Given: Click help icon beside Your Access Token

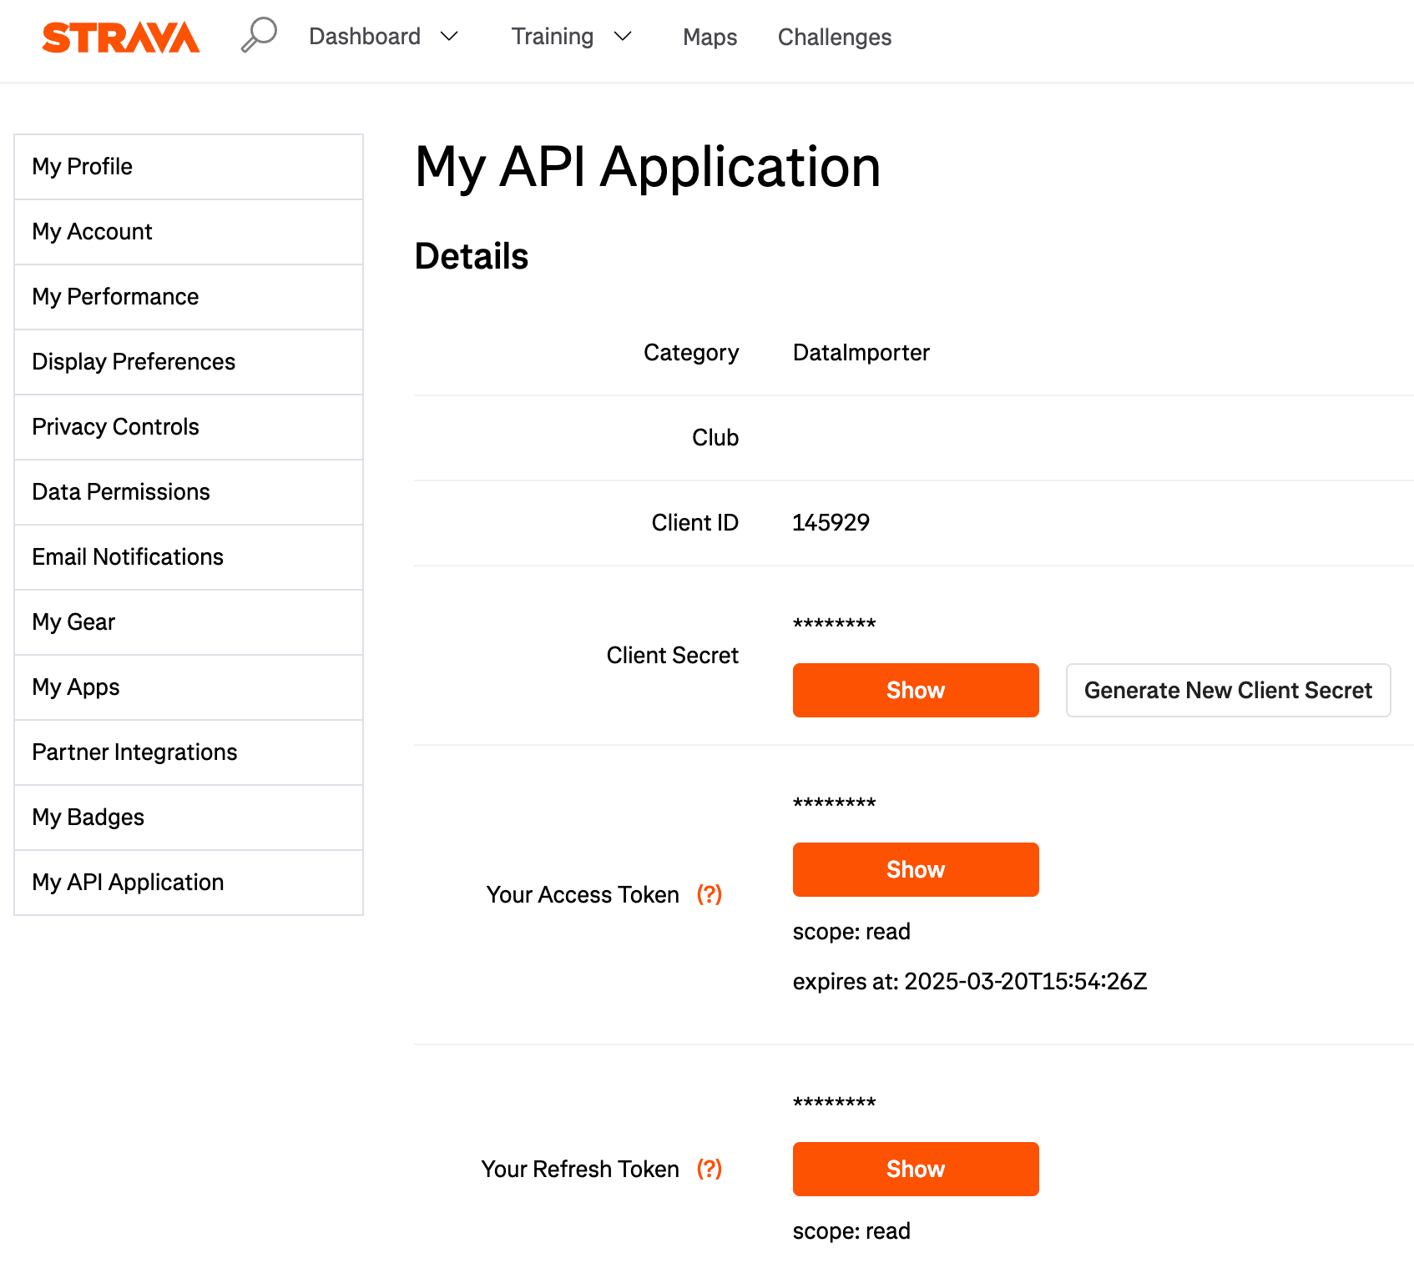Looking at the screenshot, I should click(710, 894).
